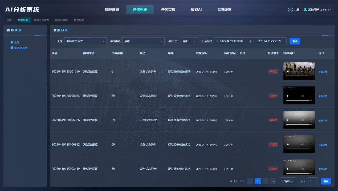Click the clock icon in date range field
The width and height of the screenshot is (338, 191).
tap(217, 41)
